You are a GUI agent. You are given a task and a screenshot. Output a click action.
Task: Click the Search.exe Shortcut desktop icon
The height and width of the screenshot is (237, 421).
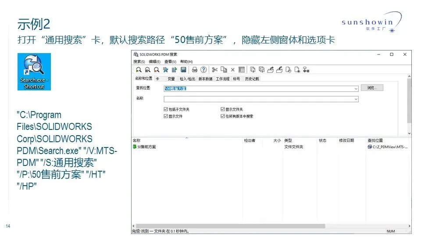(34, 72)
